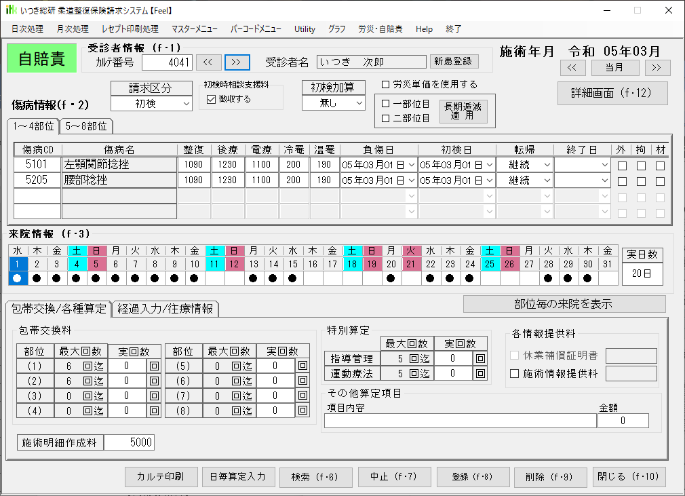Uncheck the 徴収する checkbox
685x496 pixels.
[210, 99]
